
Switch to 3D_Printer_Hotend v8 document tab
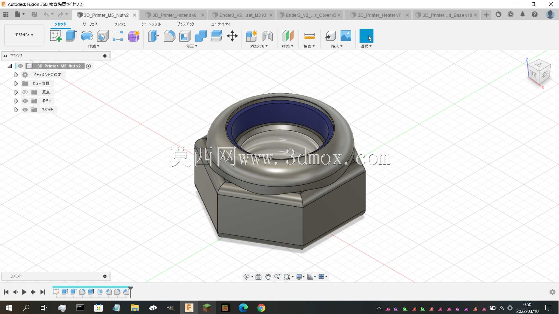[x=174, y=15]
